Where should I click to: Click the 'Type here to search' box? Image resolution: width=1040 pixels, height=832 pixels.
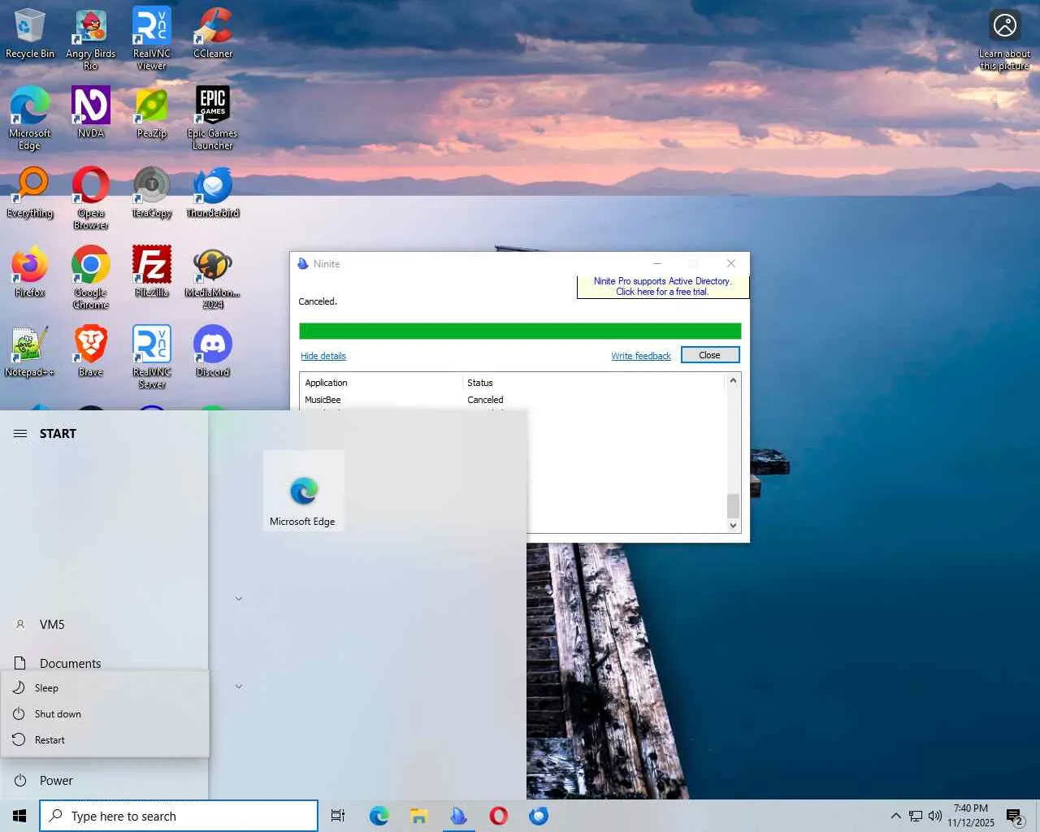(179, 816)
